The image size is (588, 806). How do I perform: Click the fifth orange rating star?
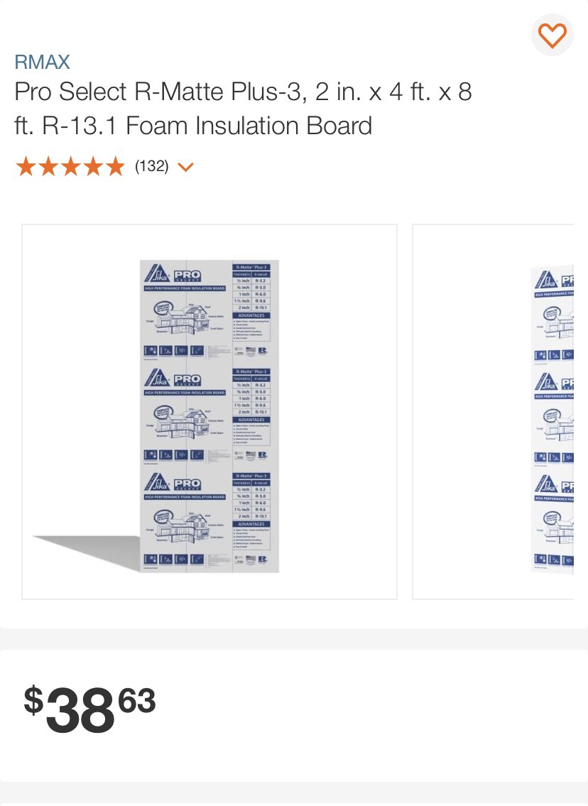(116, 167)
